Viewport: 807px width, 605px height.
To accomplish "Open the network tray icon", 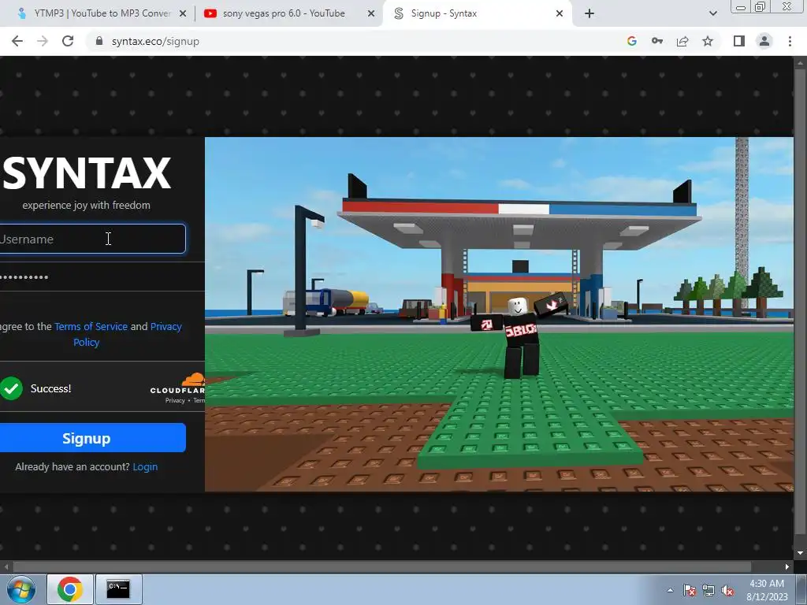I will click(708, 590).
